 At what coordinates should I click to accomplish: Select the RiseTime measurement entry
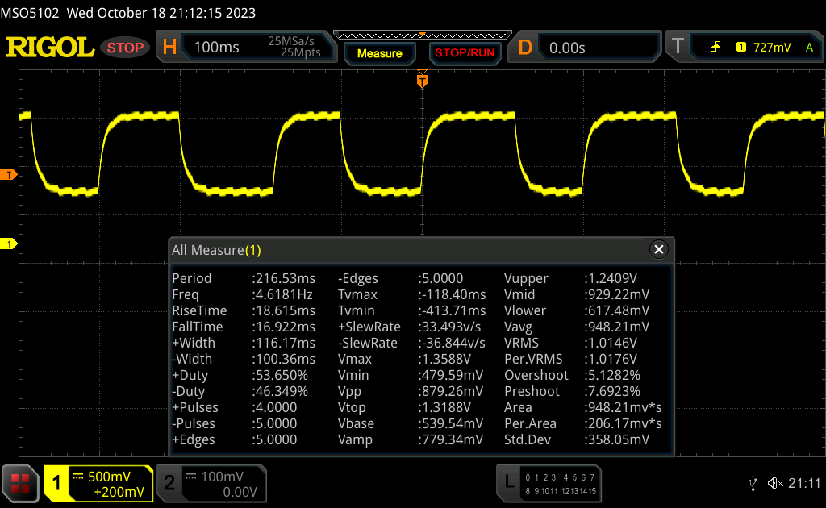point(244,310)
